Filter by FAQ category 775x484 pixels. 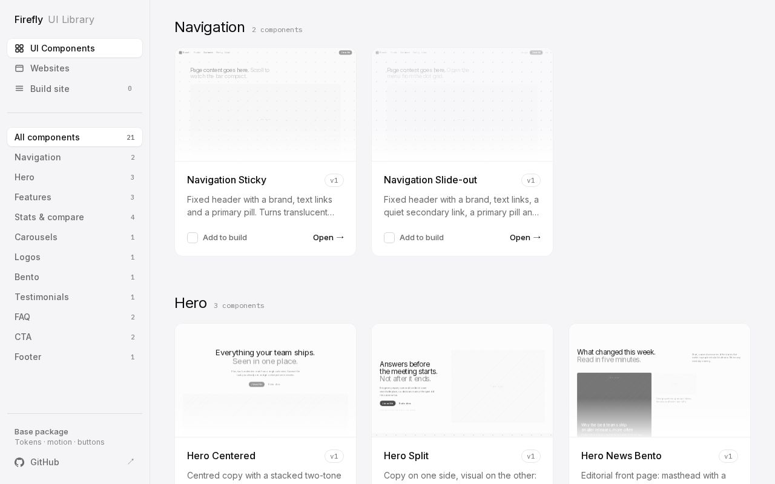click(74, 317)
